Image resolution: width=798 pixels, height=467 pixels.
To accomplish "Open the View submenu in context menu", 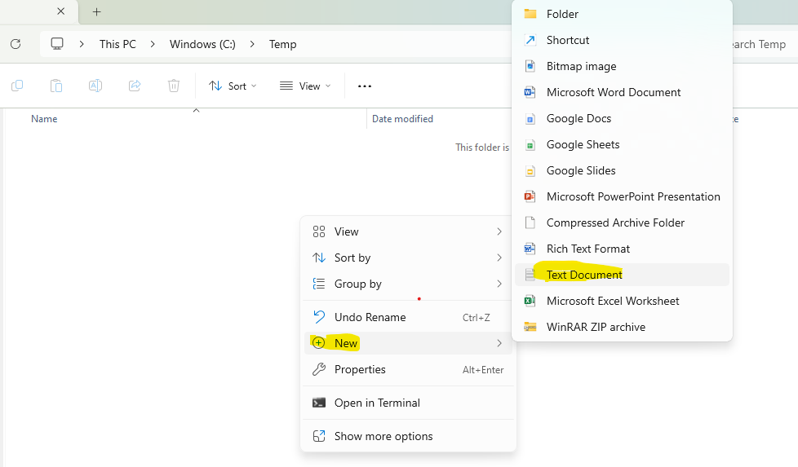I will click(x=408, y=231).
